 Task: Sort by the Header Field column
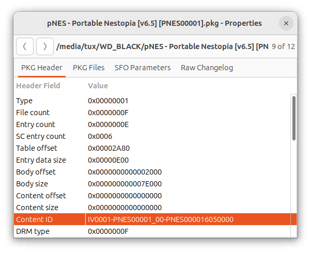(x=49, y=86)
